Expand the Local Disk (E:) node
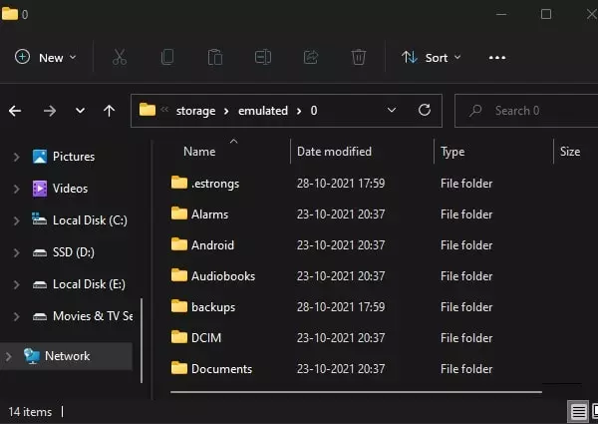Viewport: 598px width, 424px height. 16,284
